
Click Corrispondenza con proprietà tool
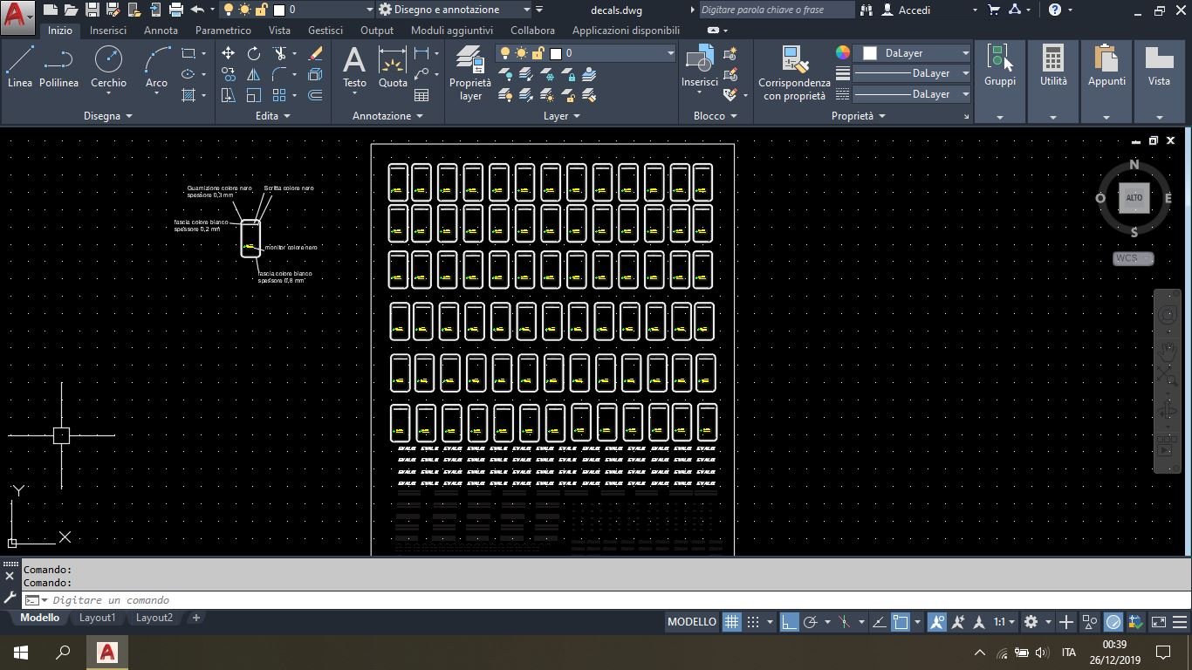(x=794, y=73)
